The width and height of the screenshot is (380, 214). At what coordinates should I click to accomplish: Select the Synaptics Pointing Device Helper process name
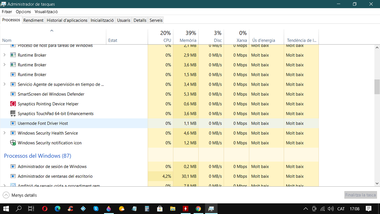48,104
